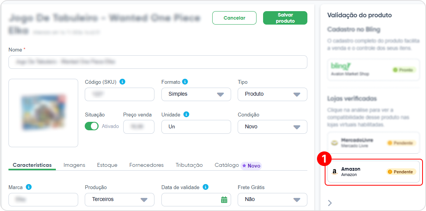Click the info icon beside Unidade

tap(186, 115)
